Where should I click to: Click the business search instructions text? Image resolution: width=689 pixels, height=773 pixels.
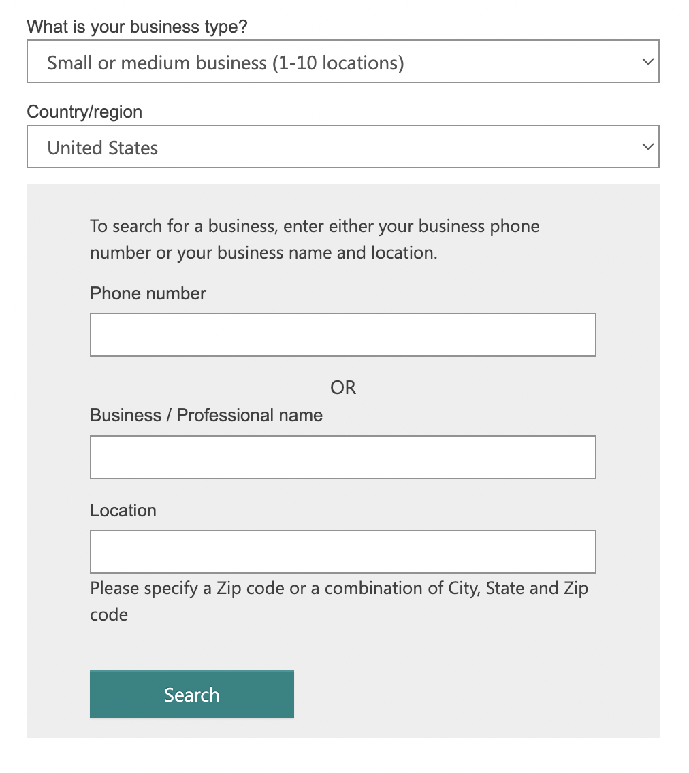(315, 239)
